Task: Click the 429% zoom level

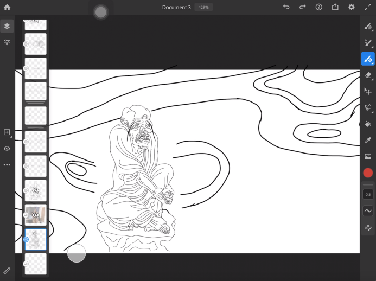Action: (x=203, y=7)
